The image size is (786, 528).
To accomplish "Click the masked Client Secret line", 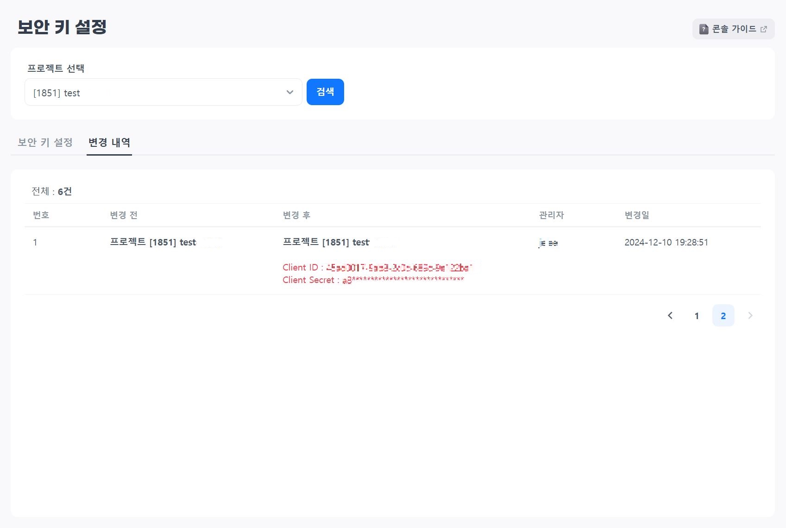I will click(373, 280).
